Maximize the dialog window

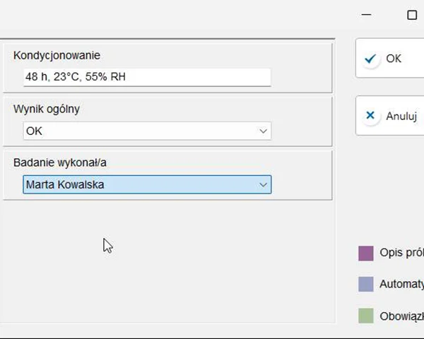click(x=412, y=15)
